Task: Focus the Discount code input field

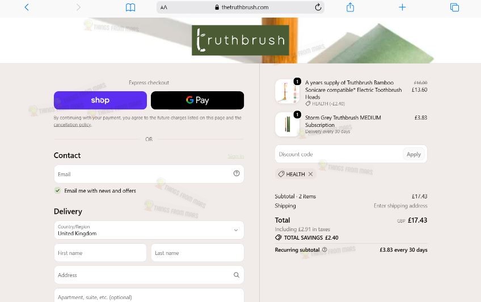Action: pos(339,154)
